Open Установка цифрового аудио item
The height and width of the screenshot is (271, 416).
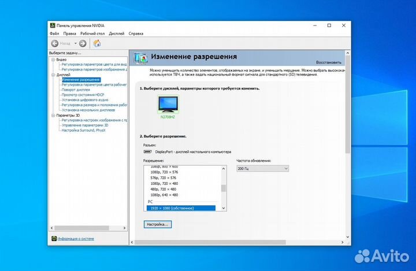click(x=85, y=100)
